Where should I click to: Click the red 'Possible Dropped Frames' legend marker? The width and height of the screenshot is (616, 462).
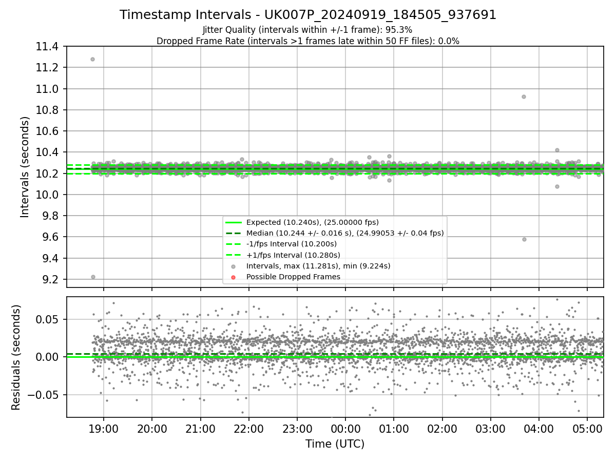pyautogui.click(x=233, y=277)
